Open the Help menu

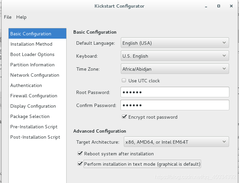click(21, 17)
